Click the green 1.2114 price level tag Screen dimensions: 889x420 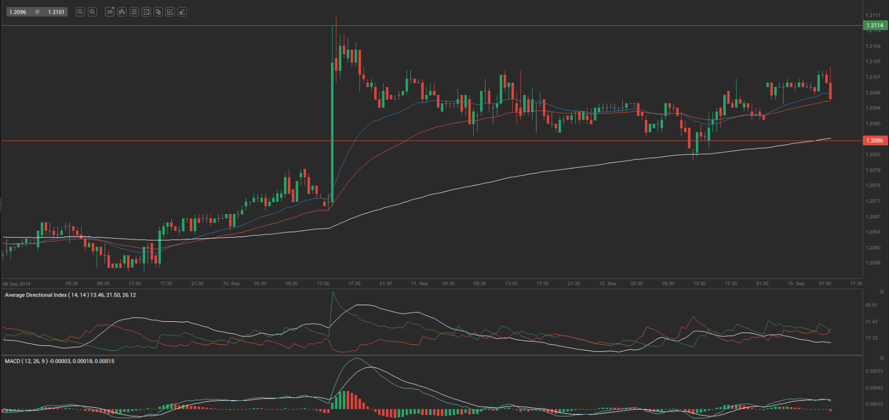pyautogui.click(x=875, y=25)
